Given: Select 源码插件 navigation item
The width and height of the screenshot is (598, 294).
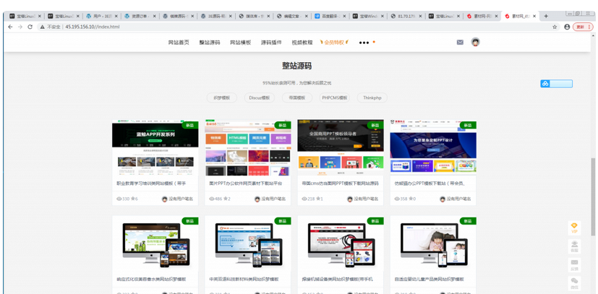Looking at the screenshot, I should [x=272, y=43].
